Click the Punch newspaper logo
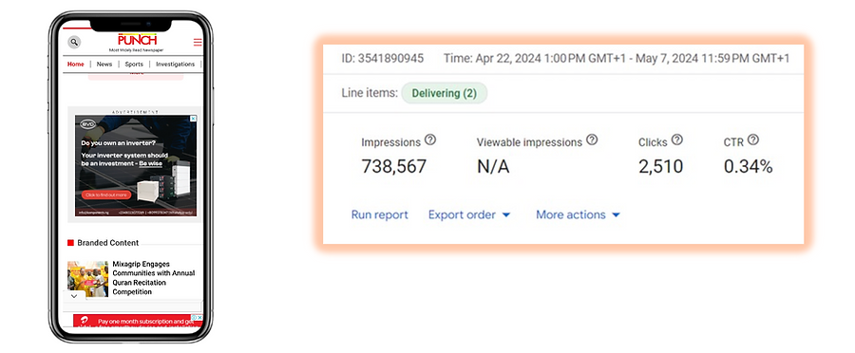This screenshot has height=353, width=855. (138, 40)
